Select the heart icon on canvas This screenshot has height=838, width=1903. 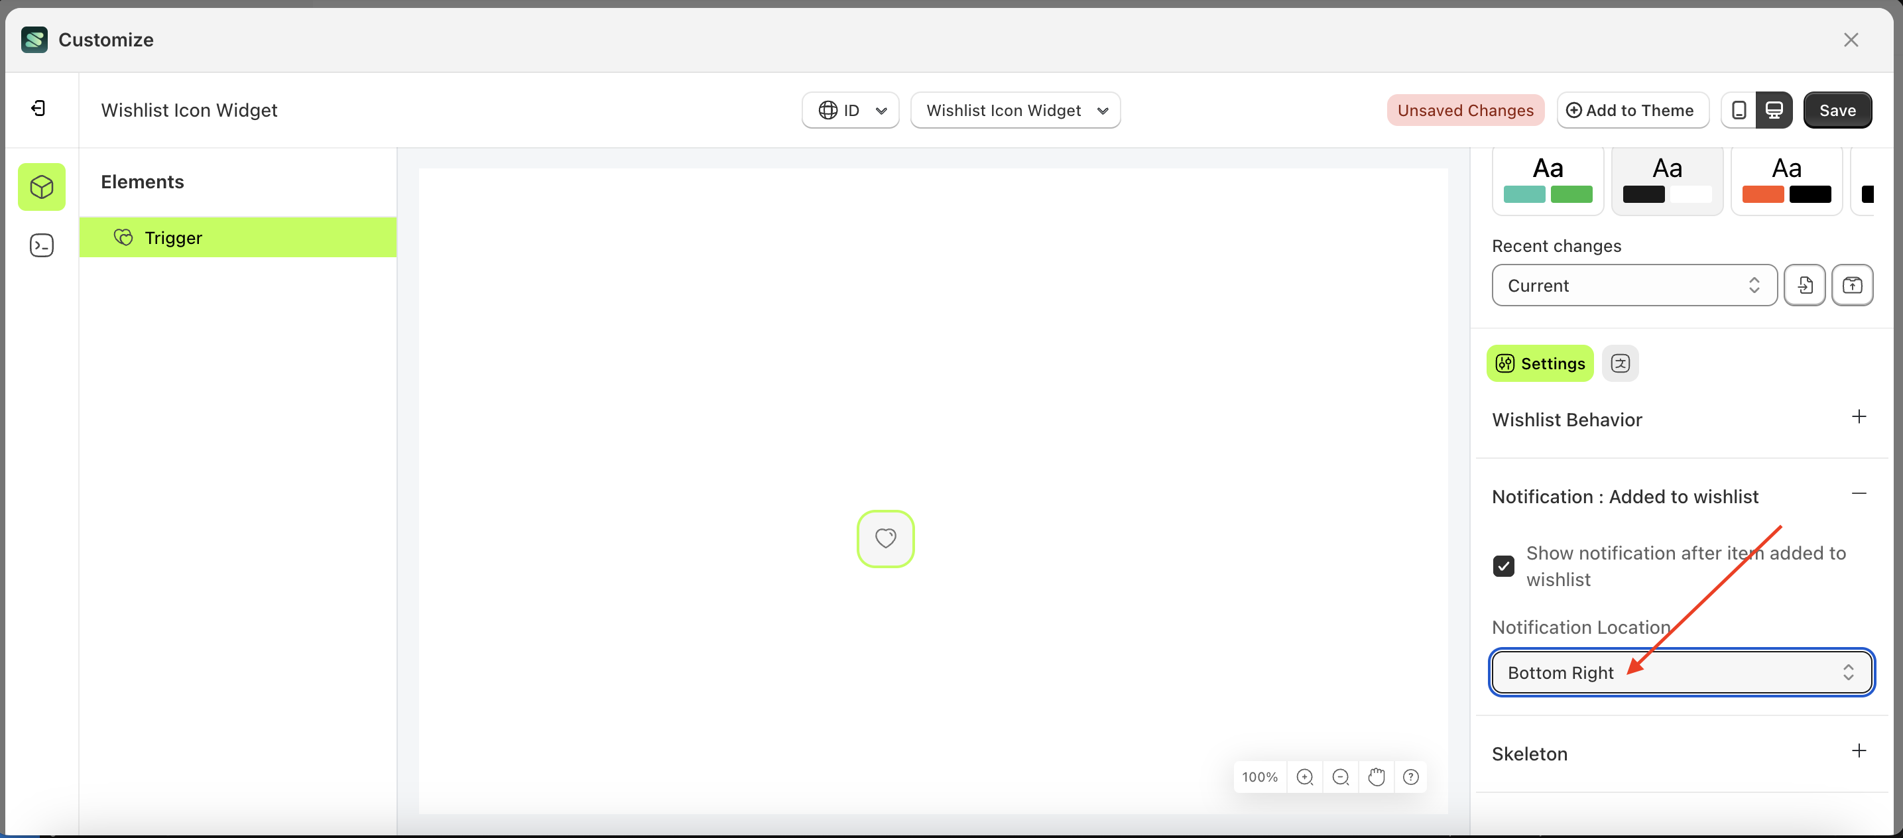pyautogui.click(x=885, y=539)
